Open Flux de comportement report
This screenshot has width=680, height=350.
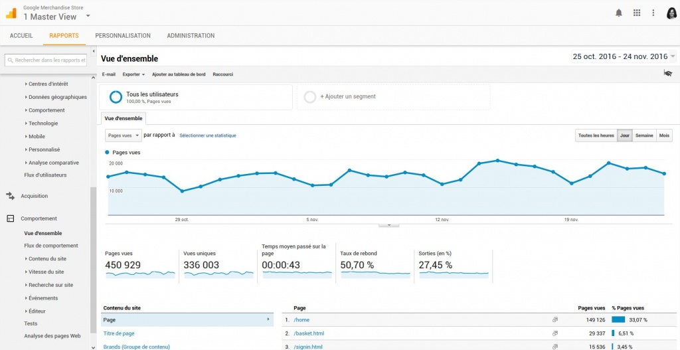tap(51, 246)
